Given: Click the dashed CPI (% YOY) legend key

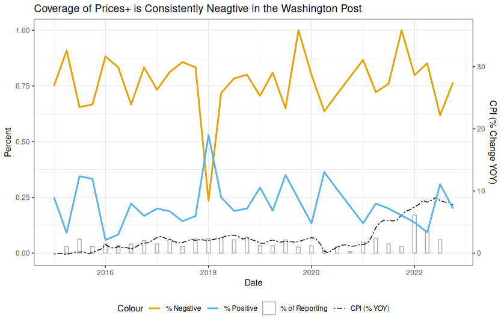Looking at the screenshot, I should click(x=339, y=308).
